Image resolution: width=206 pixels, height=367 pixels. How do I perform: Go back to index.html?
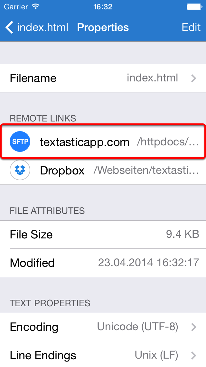click(x=37, y=27)
